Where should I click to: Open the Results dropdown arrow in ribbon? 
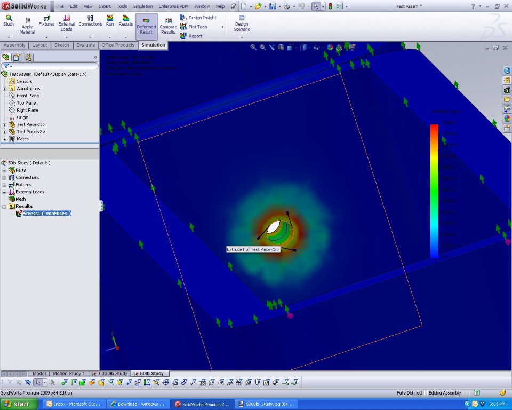126,37
